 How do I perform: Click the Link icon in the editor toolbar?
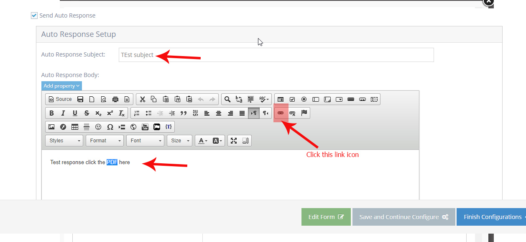pyautogui.click(x=281, y=113)
